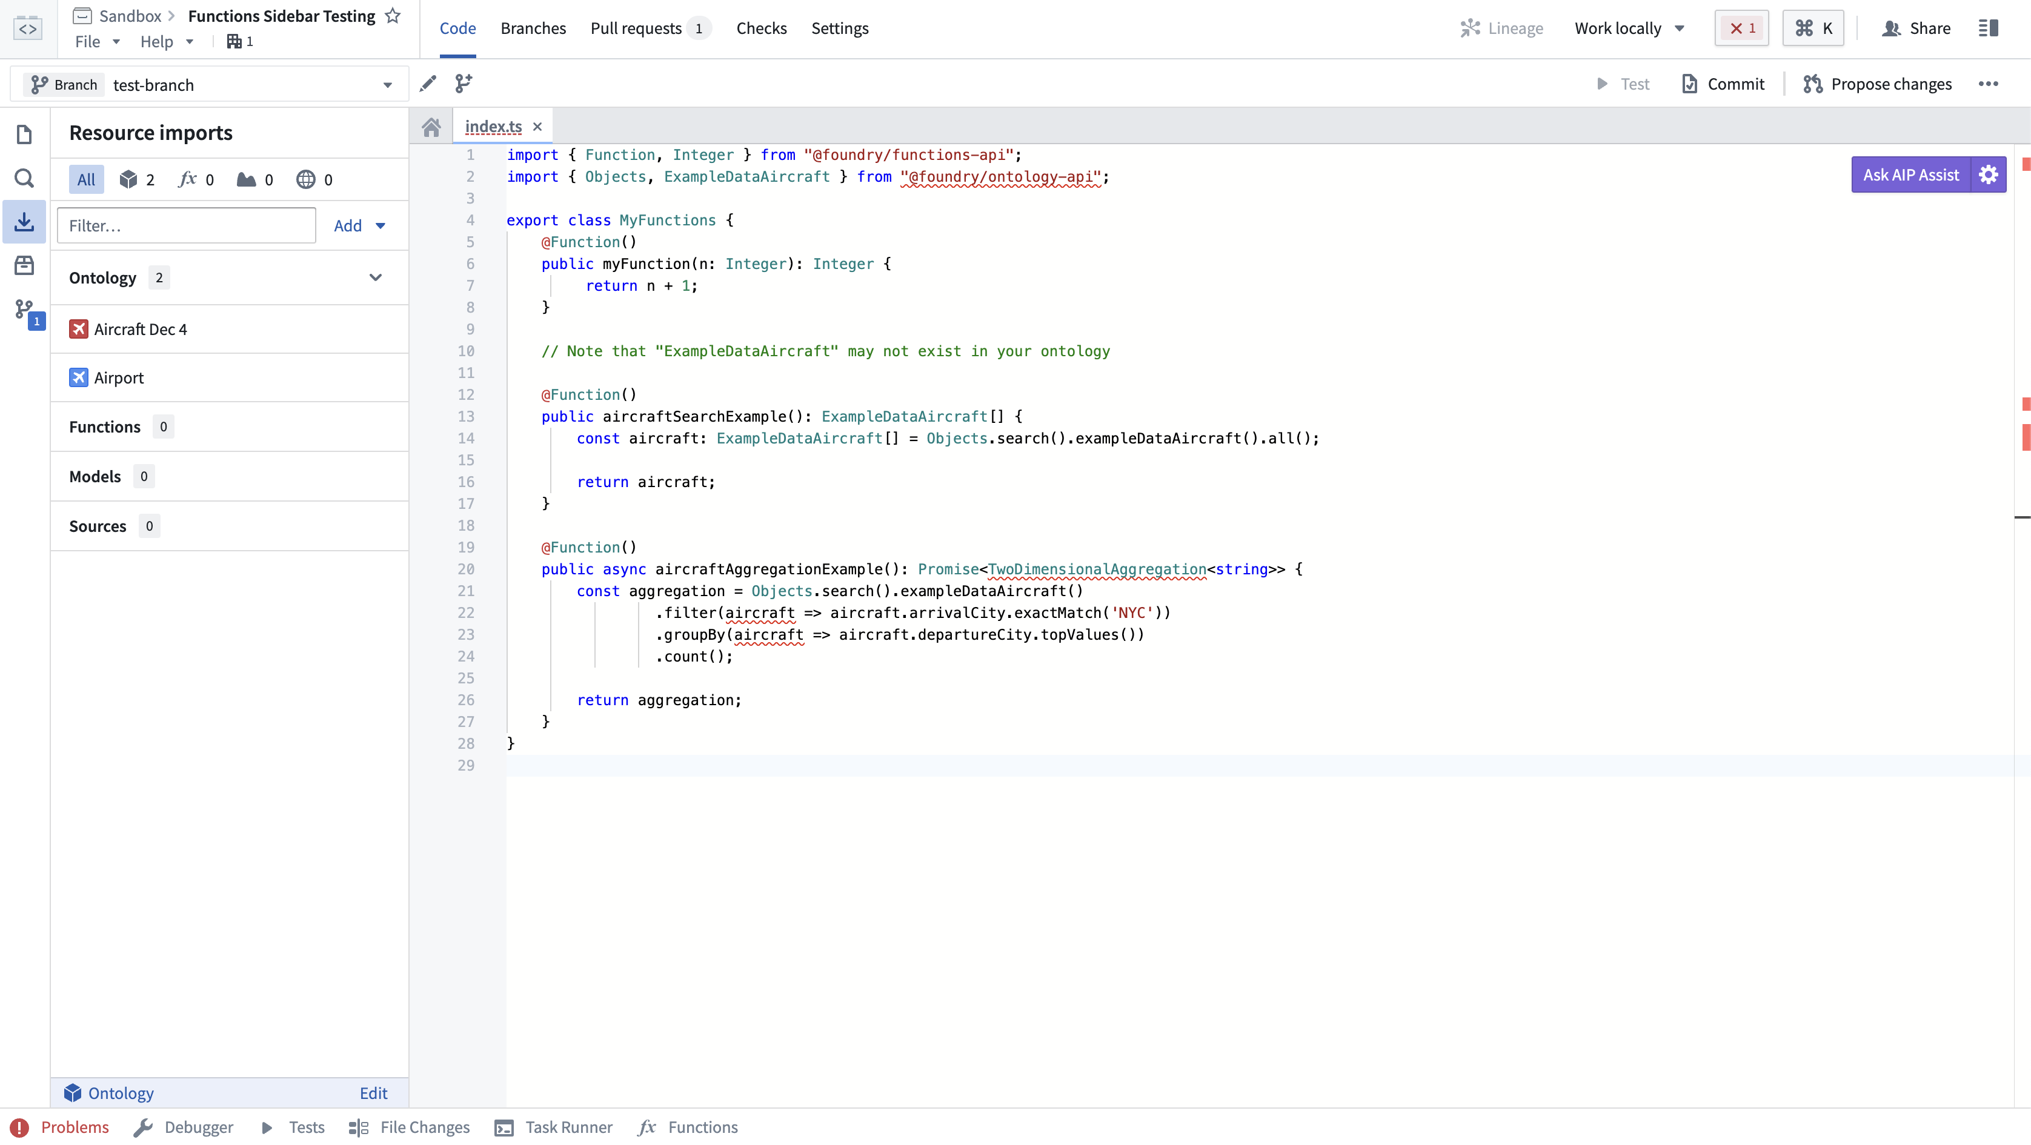Image resolution: width=2031 pixels, height=1145 pixels.
Task: Go to the editor home tab icon
Action: [x=431, y=127]
